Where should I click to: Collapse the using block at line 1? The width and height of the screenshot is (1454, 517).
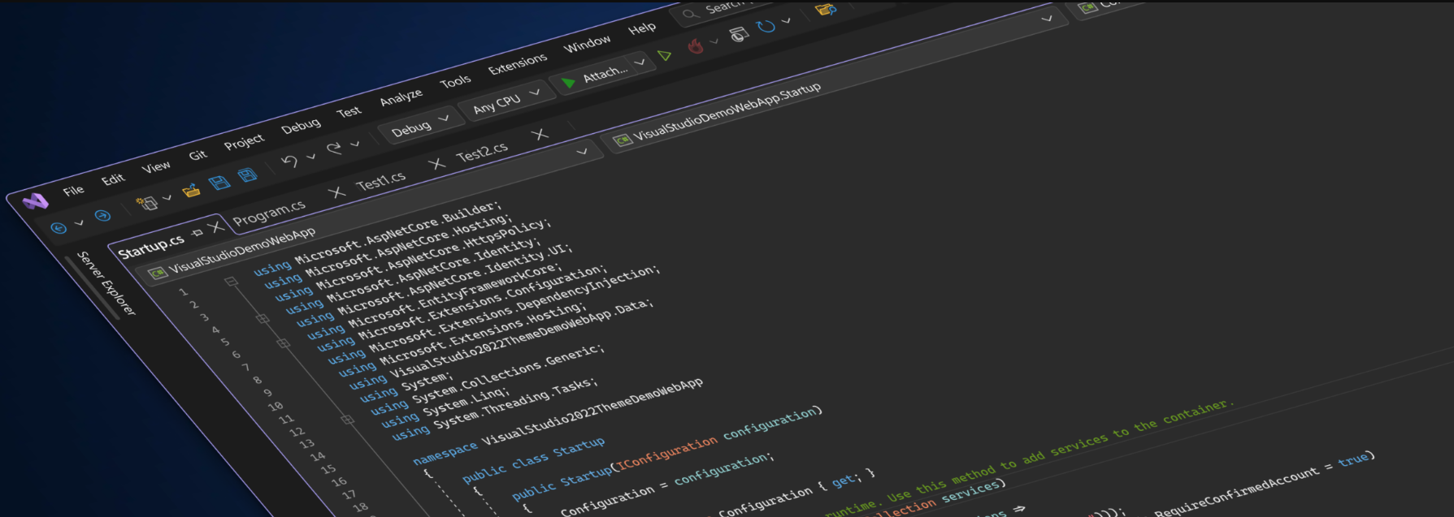(x=231, y=282)
